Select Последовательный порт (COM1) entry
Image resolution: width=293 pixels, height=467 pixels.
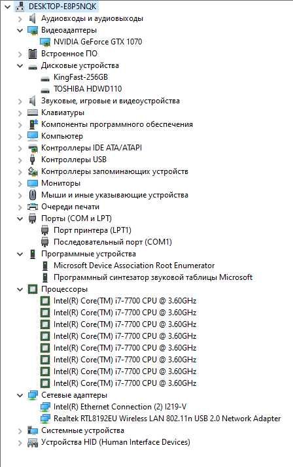point(112,242)
